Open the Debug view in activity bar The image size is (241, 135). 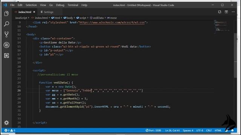coord(6,45)
